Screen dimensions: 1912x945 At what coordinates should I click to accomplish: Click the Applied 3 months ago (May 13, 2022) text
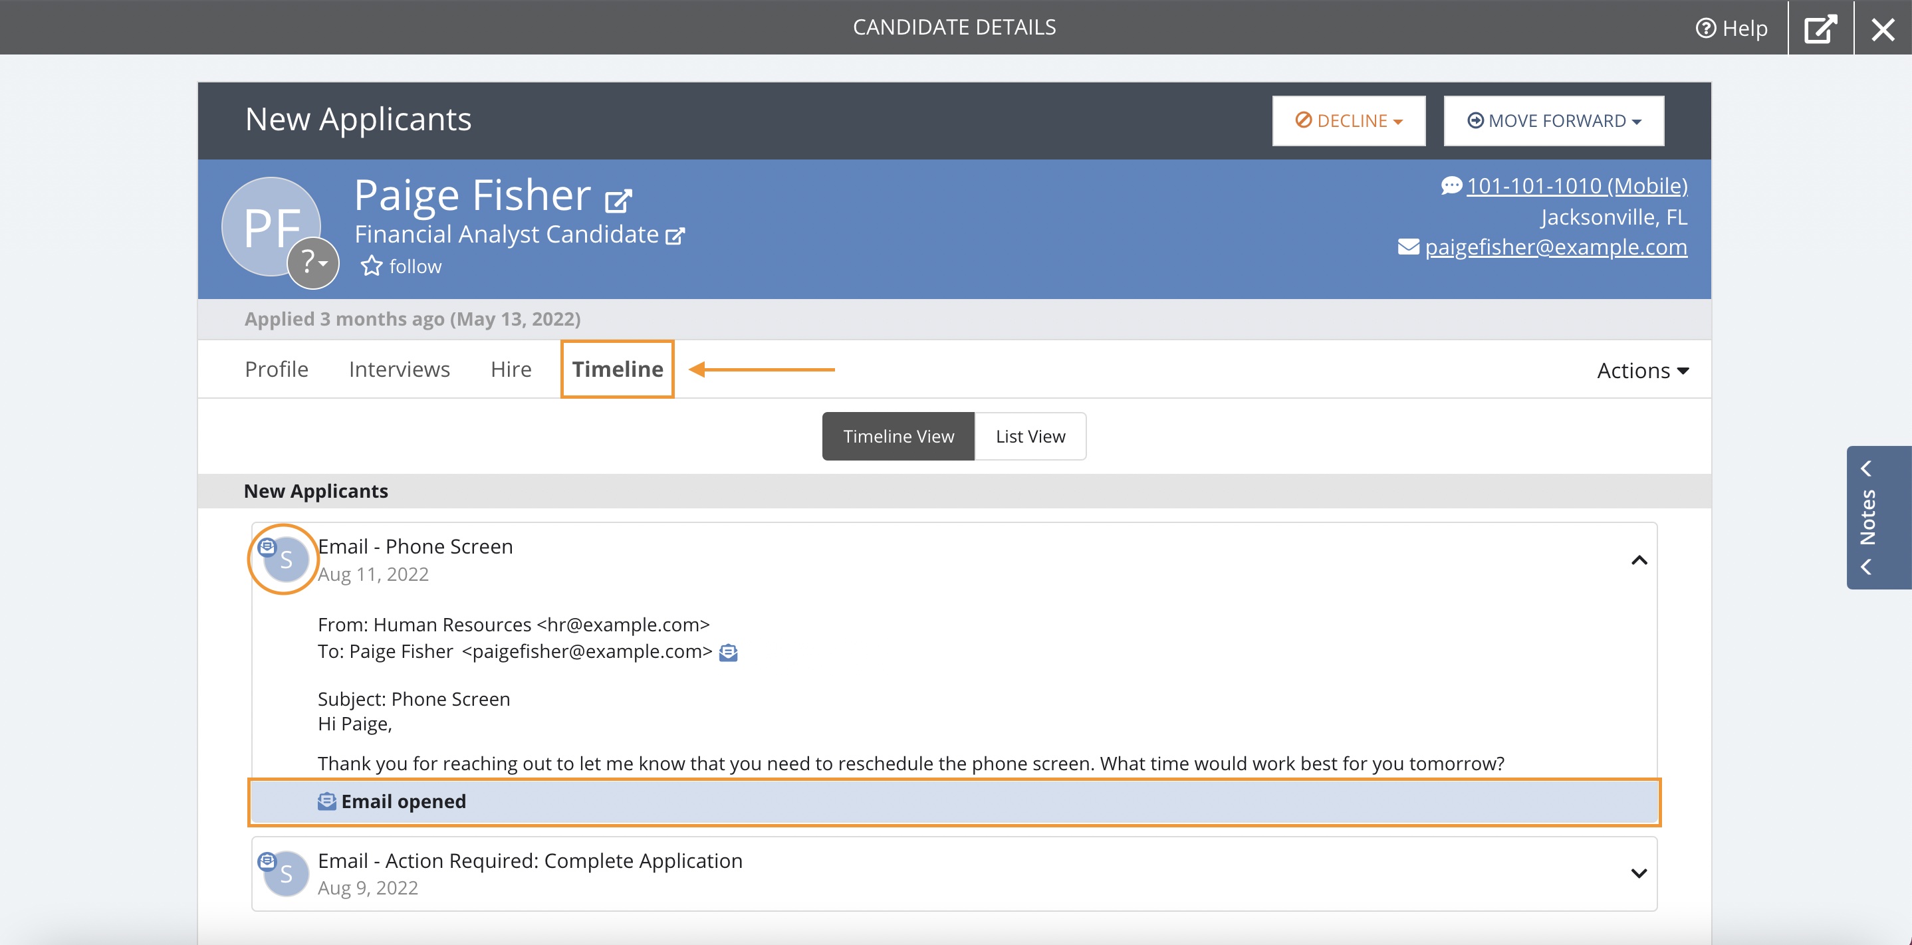click(x=413, y=319)
